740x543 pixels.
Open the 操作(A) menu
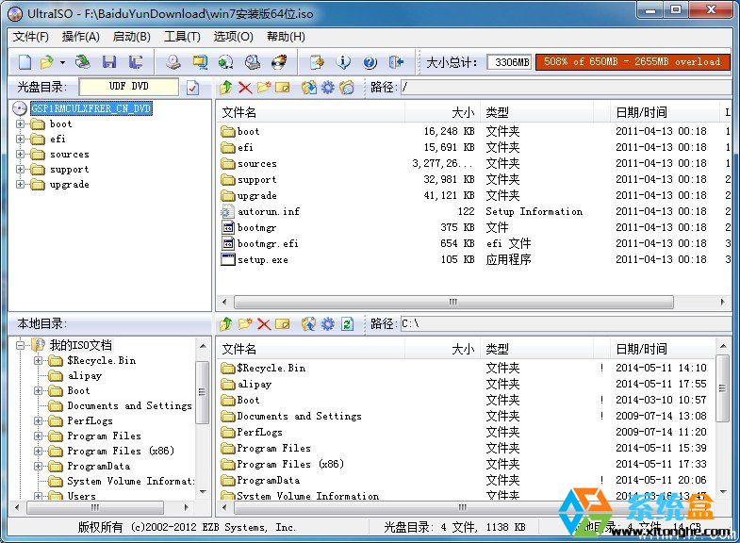(x=81, y=37)
